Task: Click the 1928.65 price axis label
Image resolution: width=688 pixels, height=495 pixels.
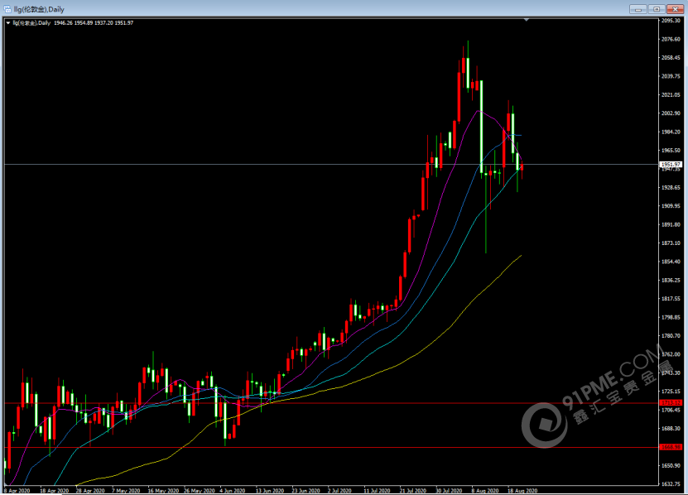Action: pyautogui.click(x=671, y=187)
